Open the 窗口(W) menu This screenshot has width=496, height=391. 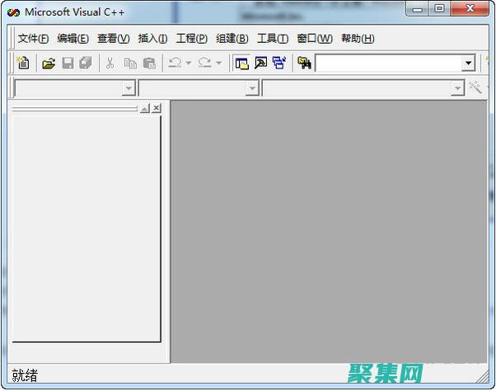[315, 39]
